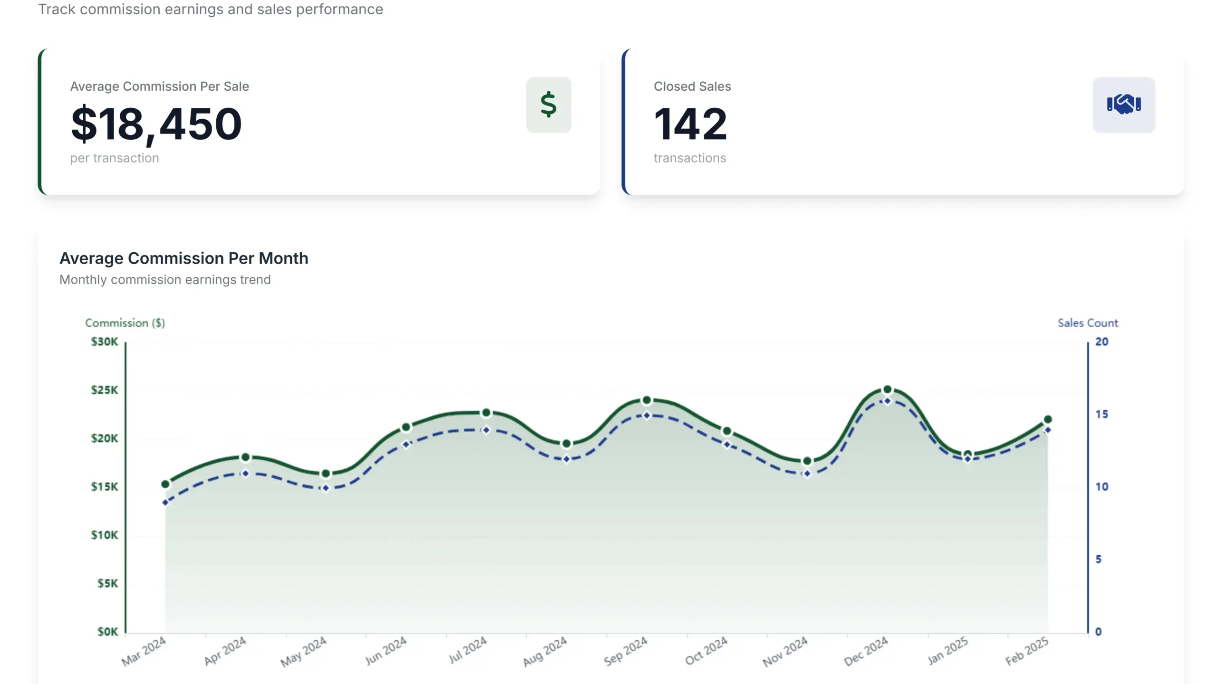The image size is (1217, 684).
Task: Click the 'per transaction' caption
Action: point(115,158)
